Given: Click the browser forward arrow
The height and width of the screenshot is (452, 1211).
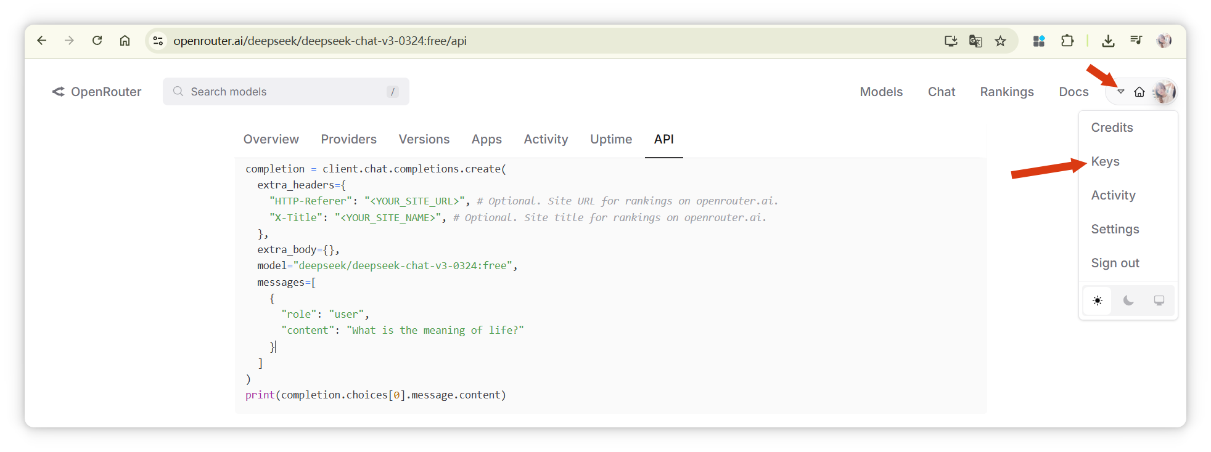Looking at the screenshot, I should click(x=69, y=41).
